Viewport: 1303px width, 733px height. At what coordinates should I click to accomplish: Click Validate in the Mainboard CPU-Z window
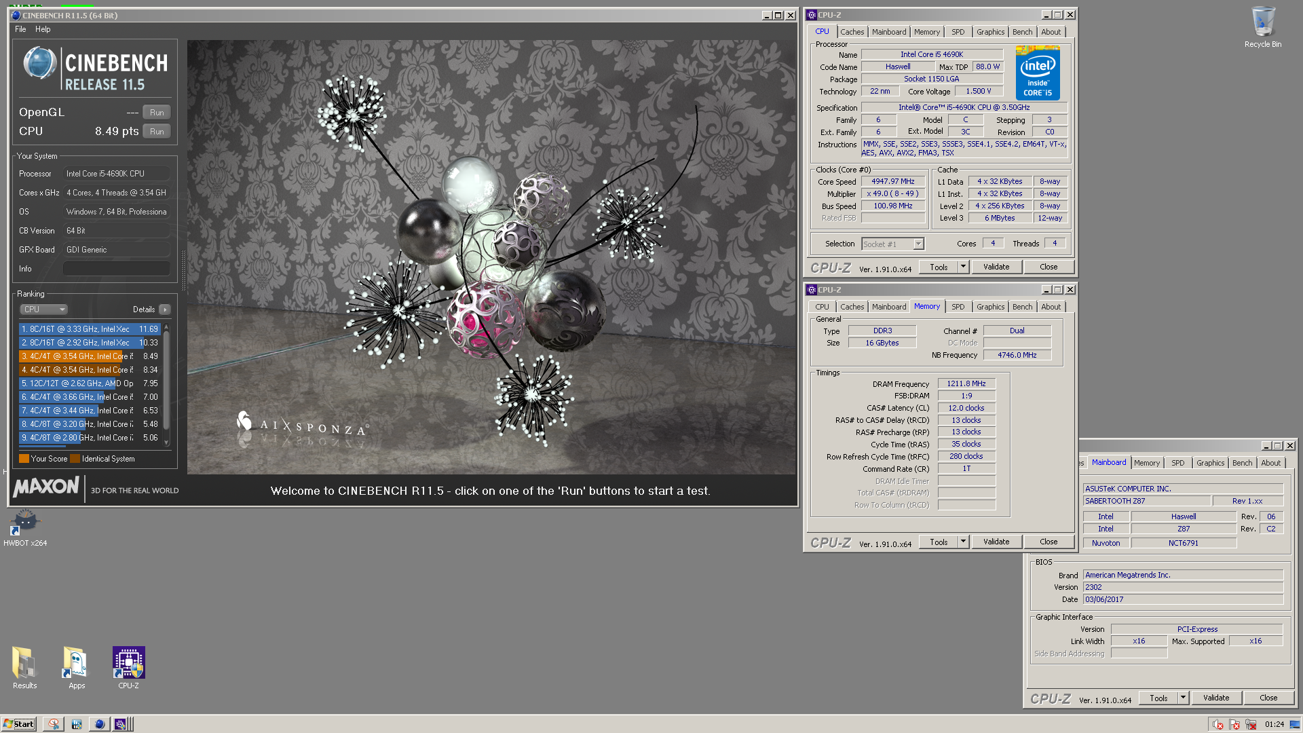tap(1216, 698)
